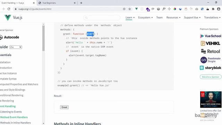
Task: Click the sidebar scroll down arrow
Action: point(43,124)
